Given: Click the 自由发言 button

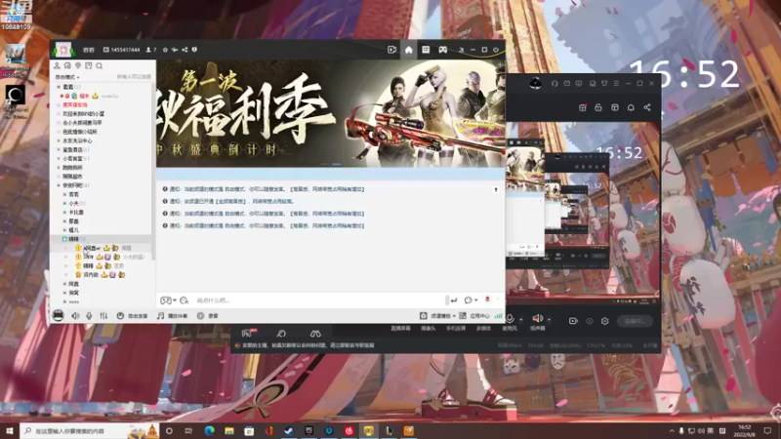Looking at the screenshot, I should coord(132,315).
